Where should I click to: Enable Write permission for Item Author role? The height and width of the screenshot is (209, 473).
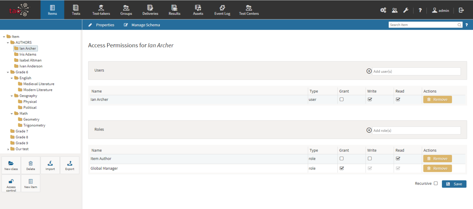[x=370, y=159]
